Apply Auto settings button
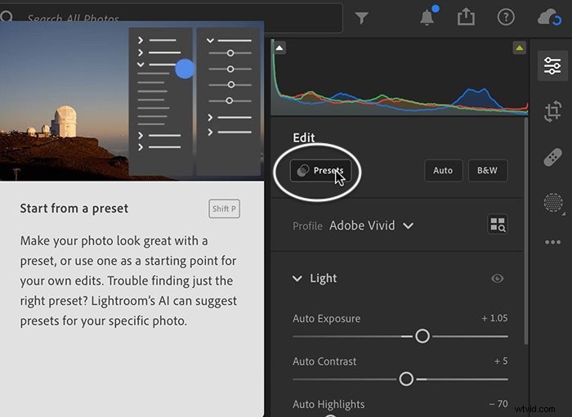 pyautogui.click(x=443, y=171)
